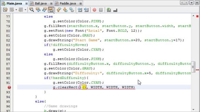Open the Back history dropdown arrow
This screenshot has width=200, height=112.
coord(16,10)
